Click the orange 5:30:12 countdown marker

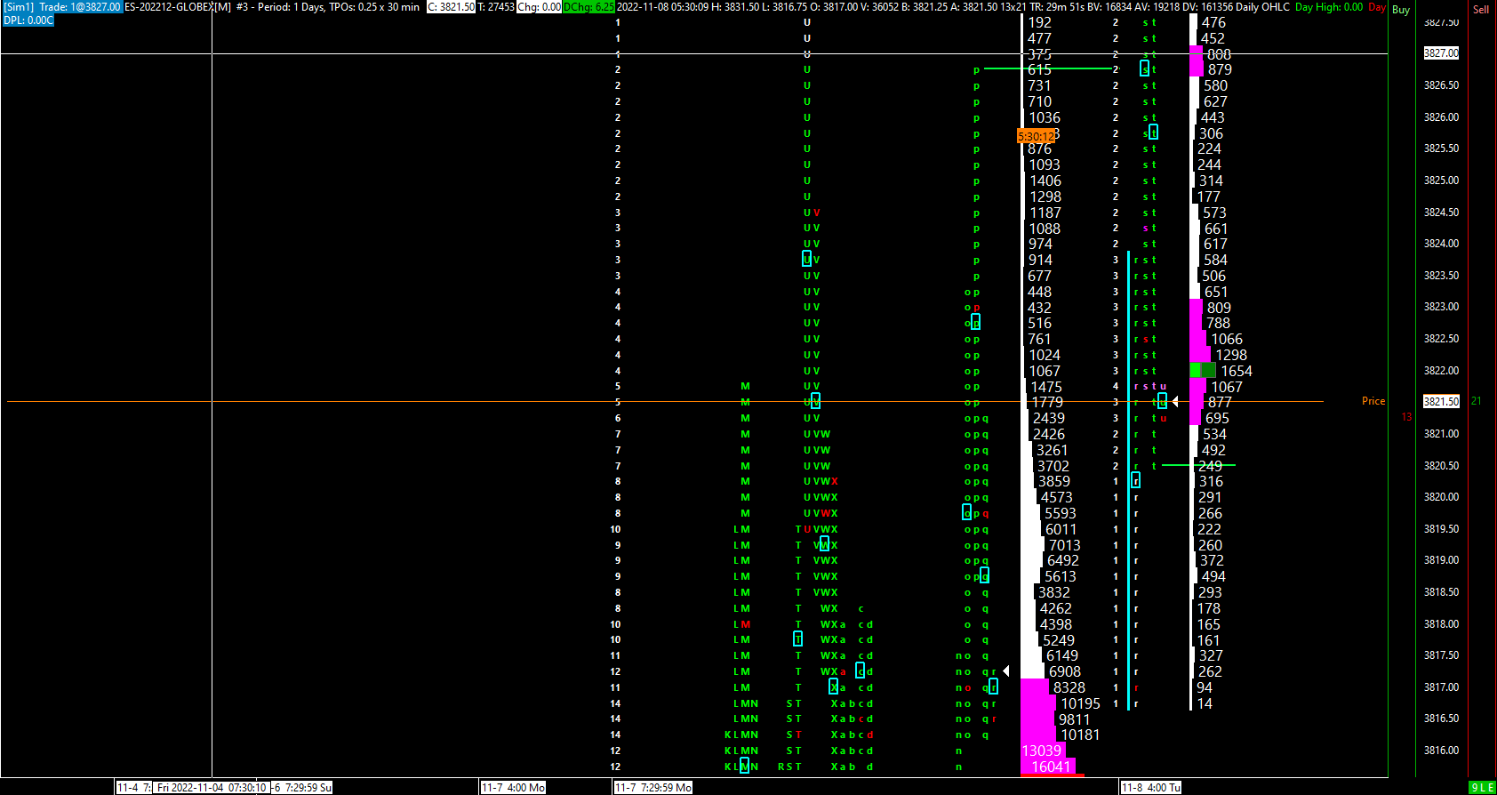(x=1036, y=136)
